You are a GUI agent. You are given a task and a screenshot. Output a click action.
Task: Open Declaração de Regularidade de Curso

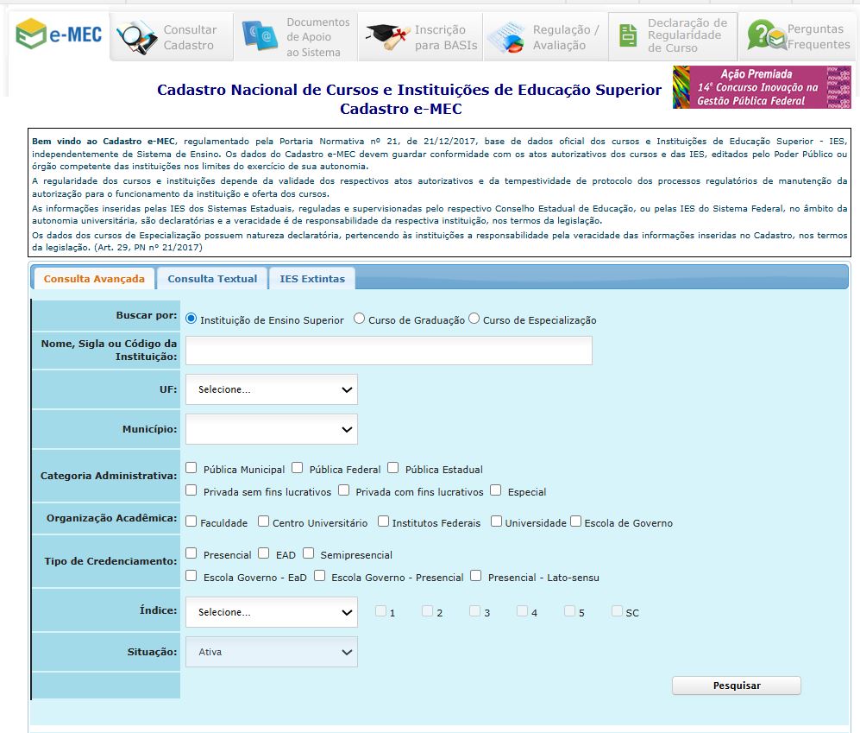point(673,37)
